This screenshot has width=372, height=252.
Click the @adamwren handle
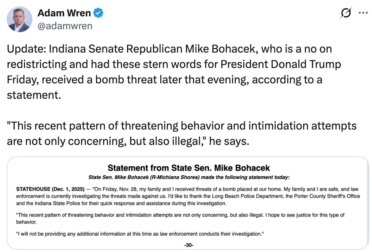(65, 26)
